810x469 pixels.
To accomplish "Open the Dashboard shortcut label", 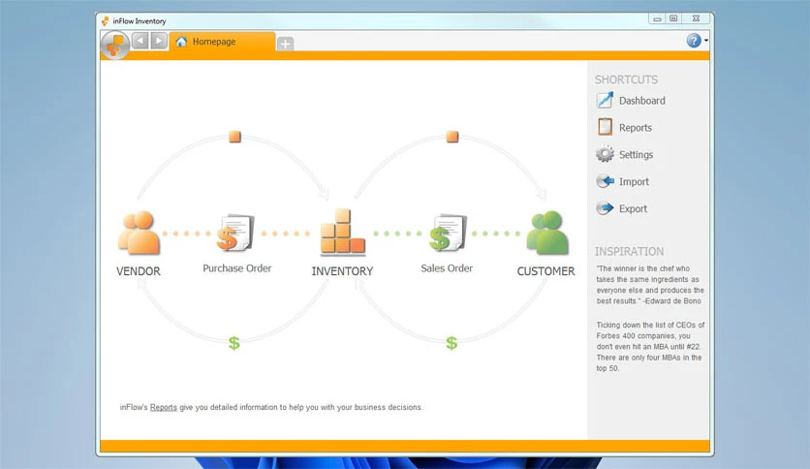I will tap(642, 101).
